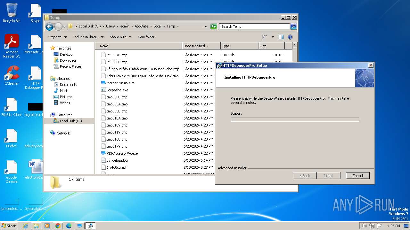Open Acrobat Reader DC desktop icon
Image resolution: width=410 pixels, height=230 pixels.
[x=12, y=46]
